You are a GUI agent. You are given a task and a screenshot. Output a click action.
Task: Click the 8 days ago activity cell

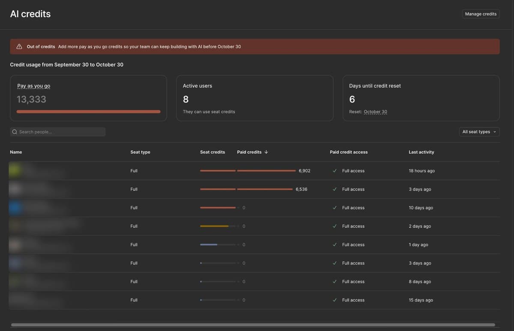[x=420, y=282]
